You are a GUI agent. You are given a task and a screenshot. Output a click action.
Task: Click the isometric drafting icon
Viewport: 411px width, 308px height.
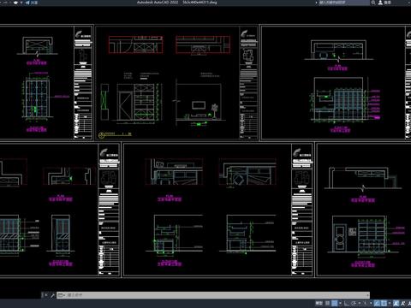366,303
